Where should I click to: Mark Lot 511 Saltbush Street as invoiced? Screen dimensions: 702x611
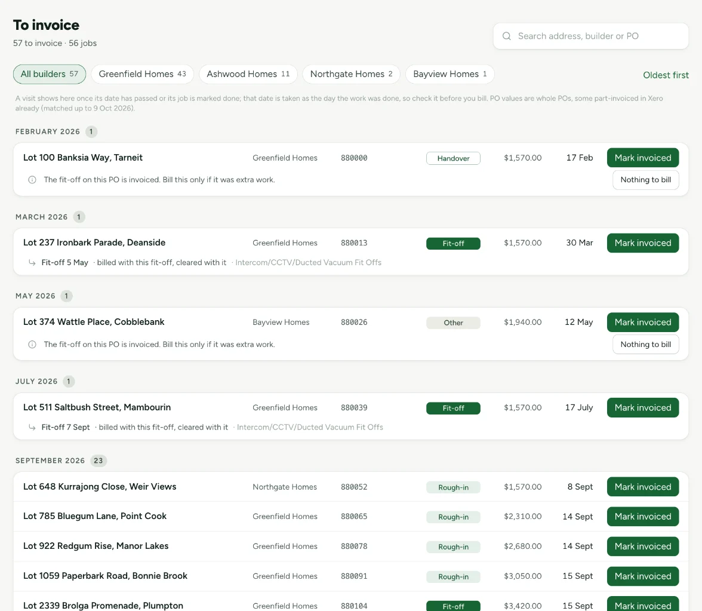tap(643, 407)
